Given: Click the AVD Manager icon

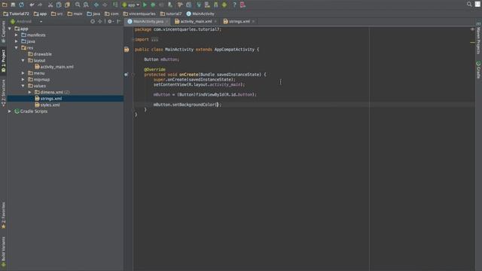Looking at the screenshot, I should click(x=207, y=5).
